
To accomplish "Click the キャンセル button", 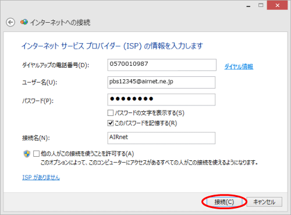I will coord(264,202).
